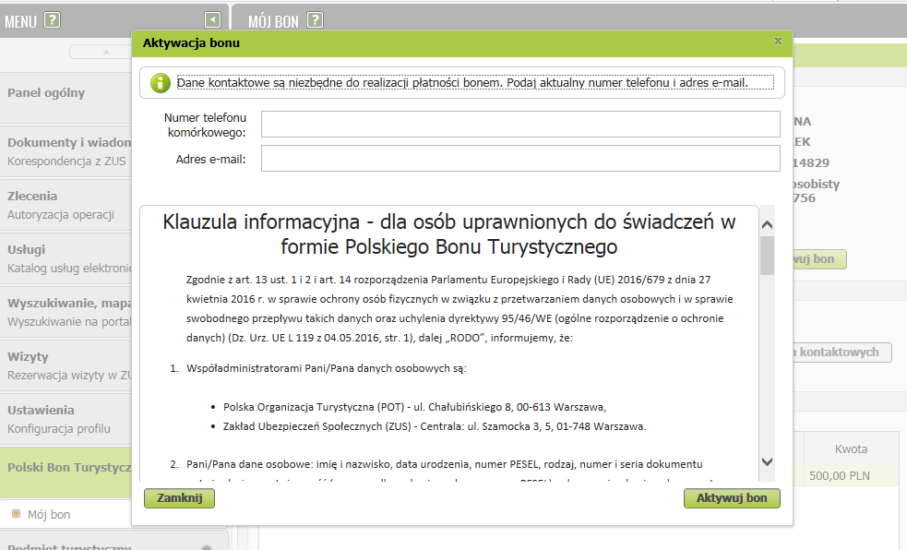Click the Polska Organizacja Turystyczna bullet line
Viewport: 907px width, 550px height.
coord(414,407)
